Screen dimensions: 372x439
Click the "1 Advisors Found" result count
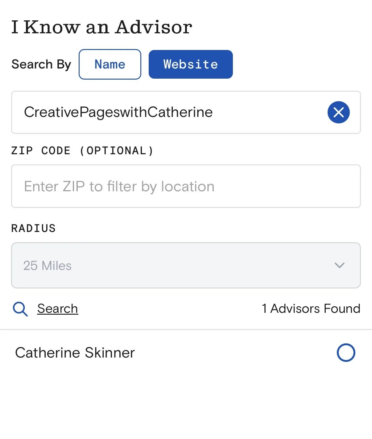[x=311, y=309]
